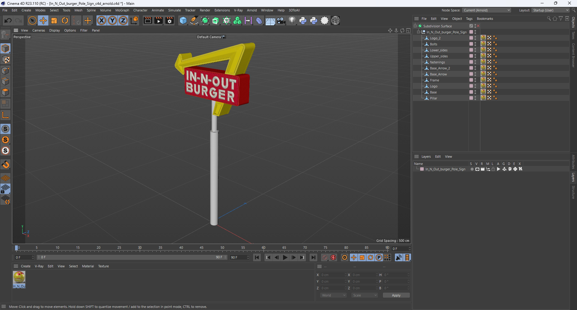Open the Layers side tab
577x310 pixels.
pos(573,177)
